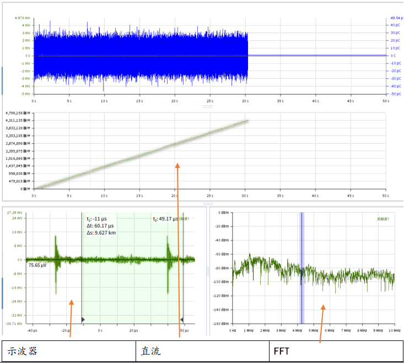Click the 0 C label on right axis
The image size is (404, 363).
point(393,56)
